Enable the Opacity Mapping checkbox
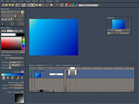This screenshot has height=104, width=139. point(23,92)
